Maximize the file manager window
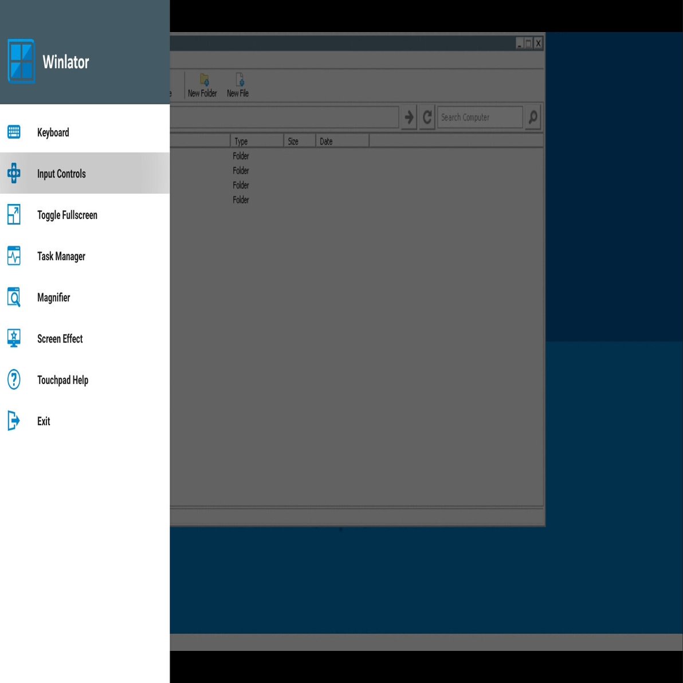683x683 pixels. [x=529, y=43]
